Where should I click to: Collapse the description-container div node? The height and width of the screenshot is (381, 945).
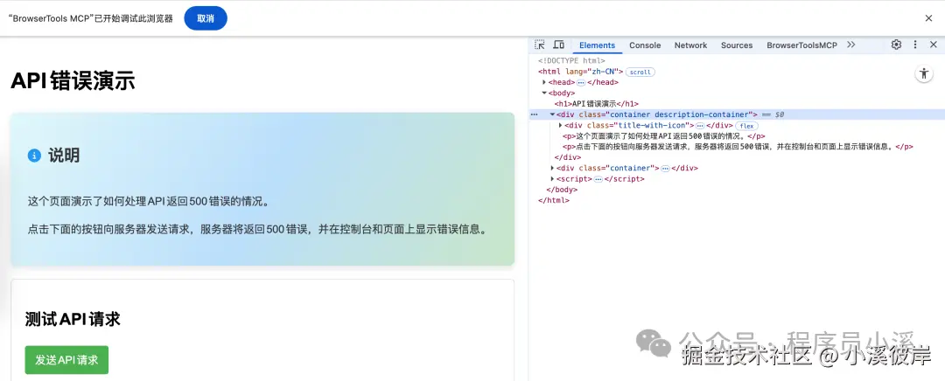(552, 114)
